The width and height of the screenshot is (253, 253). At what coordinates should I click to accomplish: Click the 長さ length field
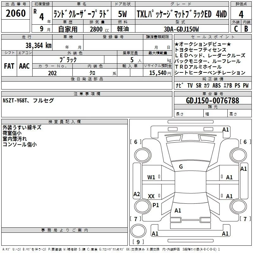pos(188,113)
